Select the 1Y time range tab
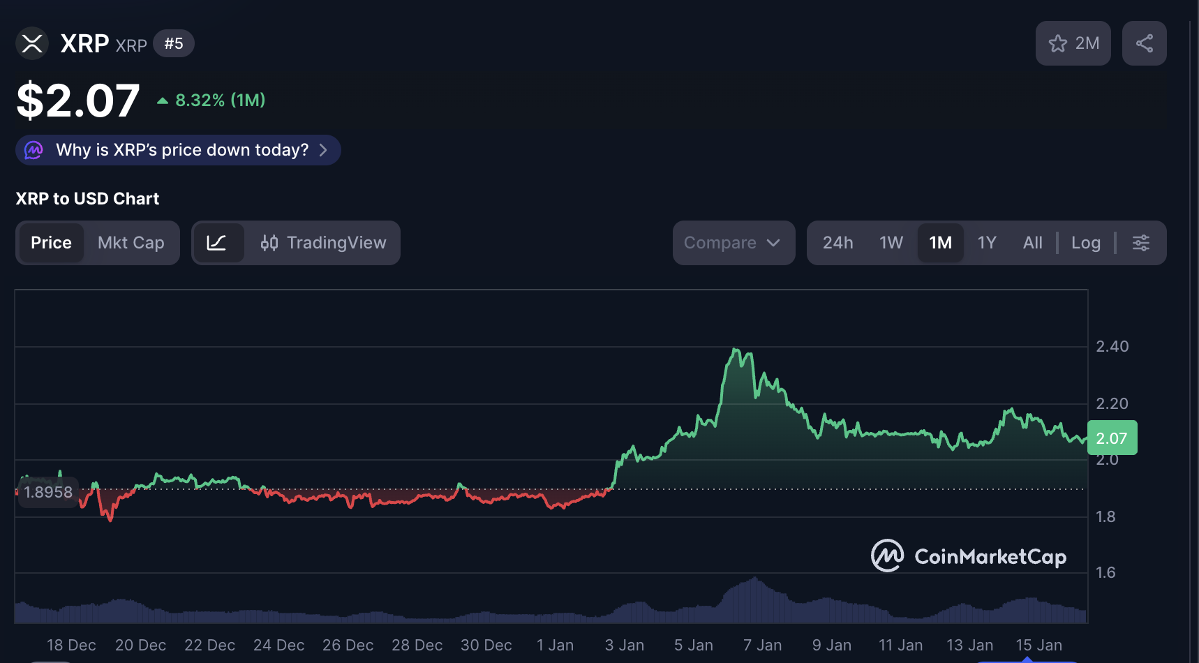Viewport: 1199px width, 663px height. 987,243
